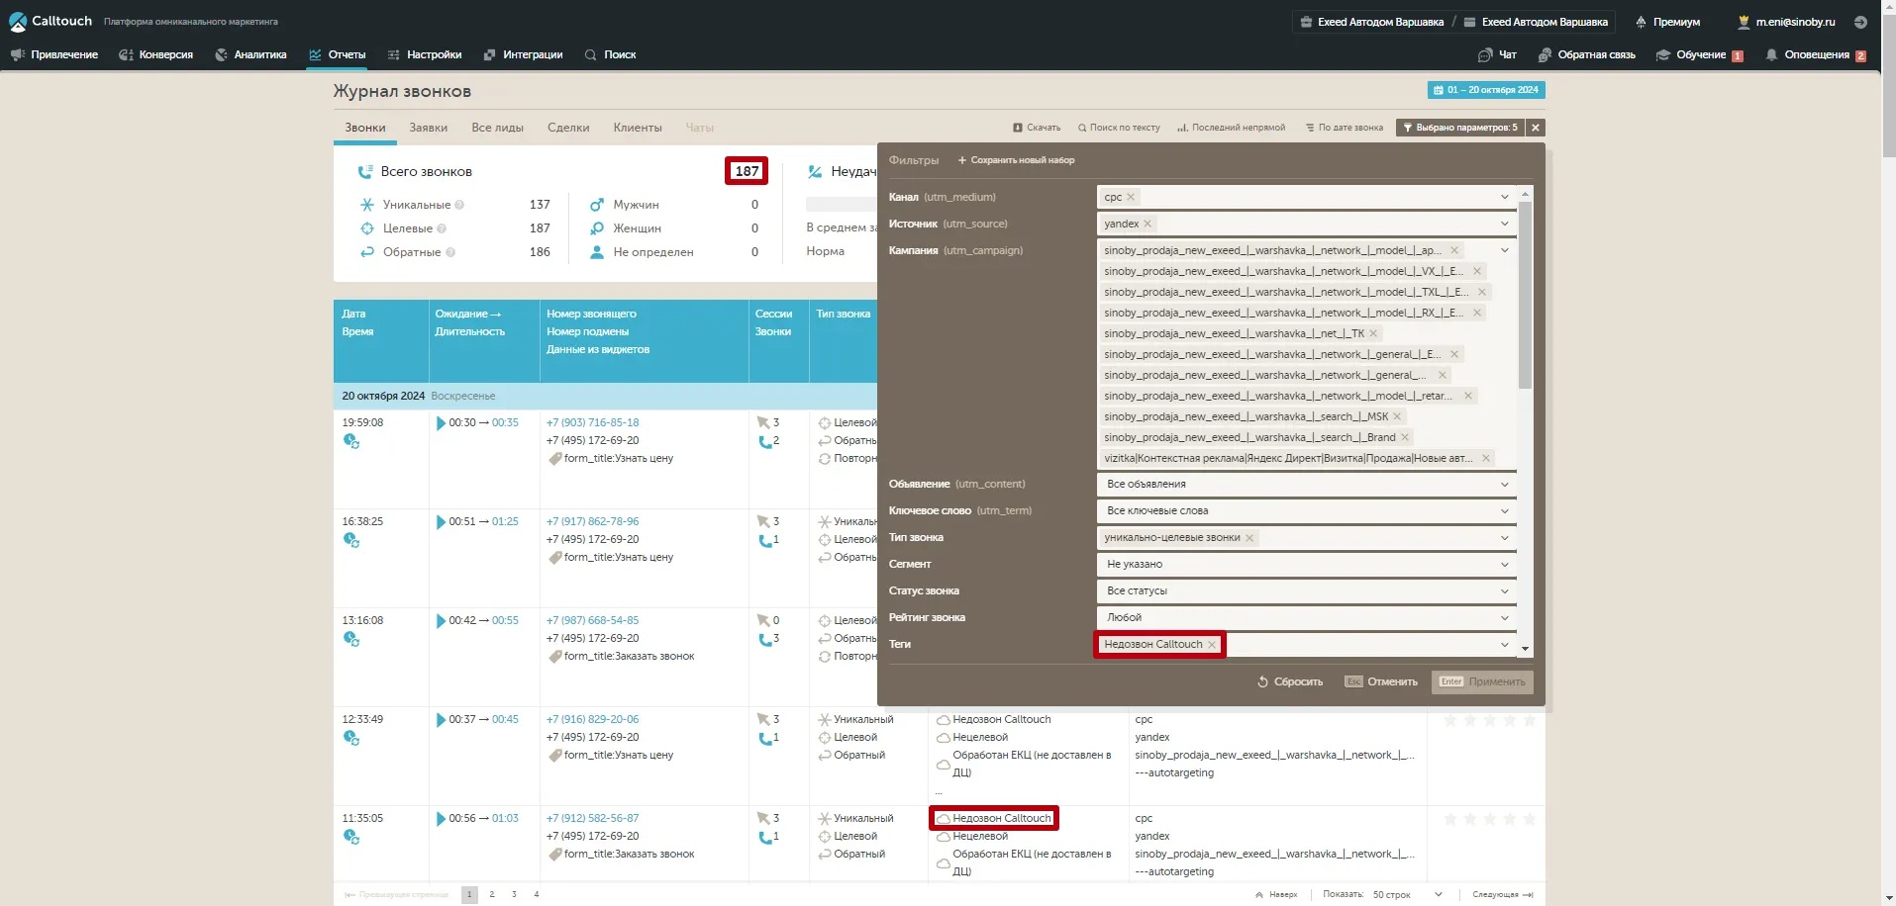Click the Сбросить filters button

(x=1289, y=682)
